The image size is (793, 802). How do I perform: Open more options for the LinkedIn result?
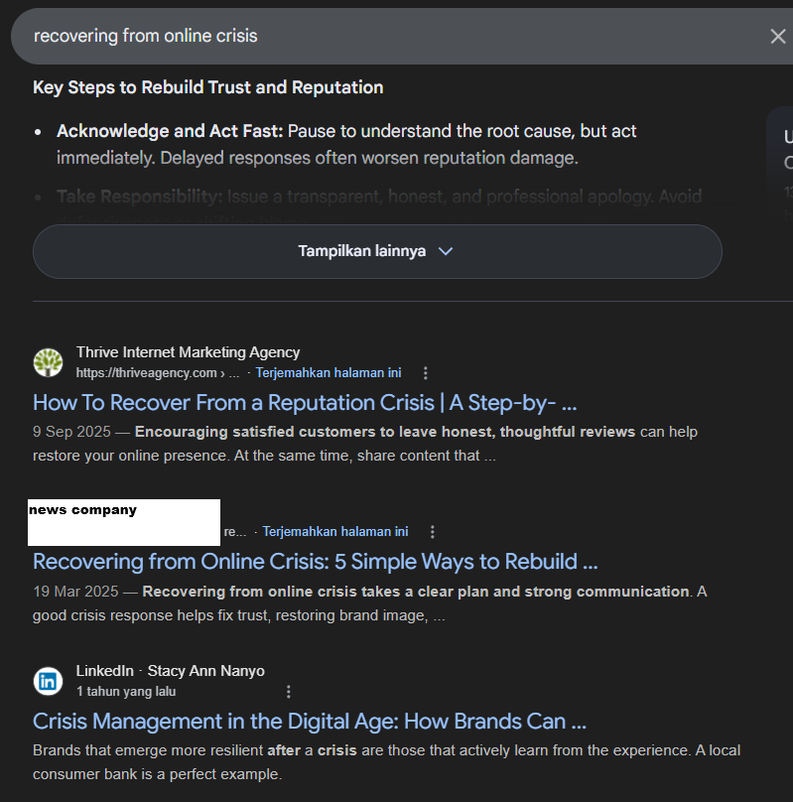coord(289,692)
